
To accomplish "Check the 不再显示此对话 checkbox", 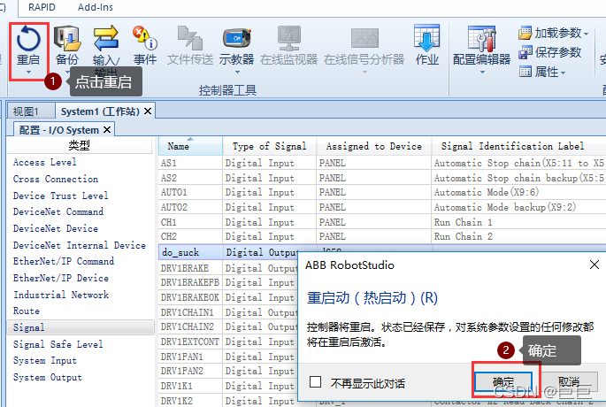I will point(315,382).
